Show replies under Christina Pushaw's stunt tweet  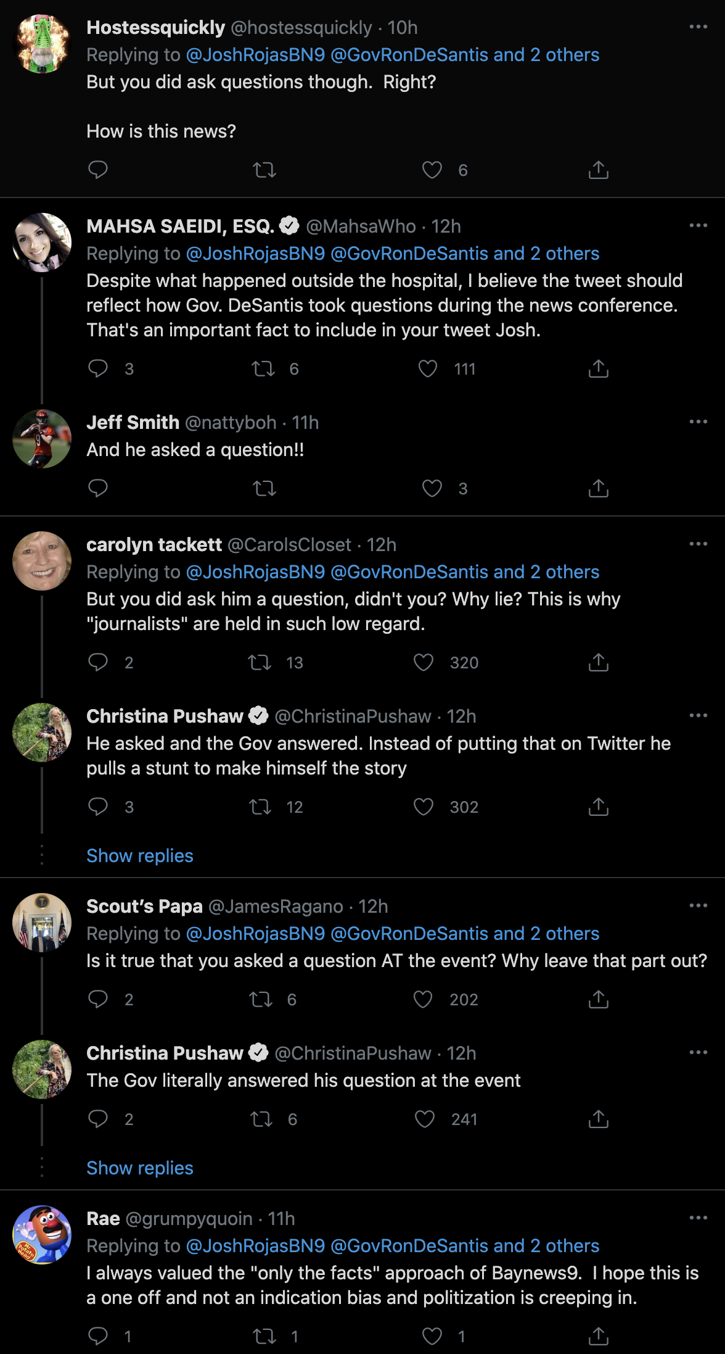tap(140, 856)
